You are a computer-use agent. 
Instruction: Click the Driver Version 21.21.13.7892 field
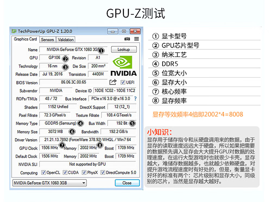coord(88,140)
